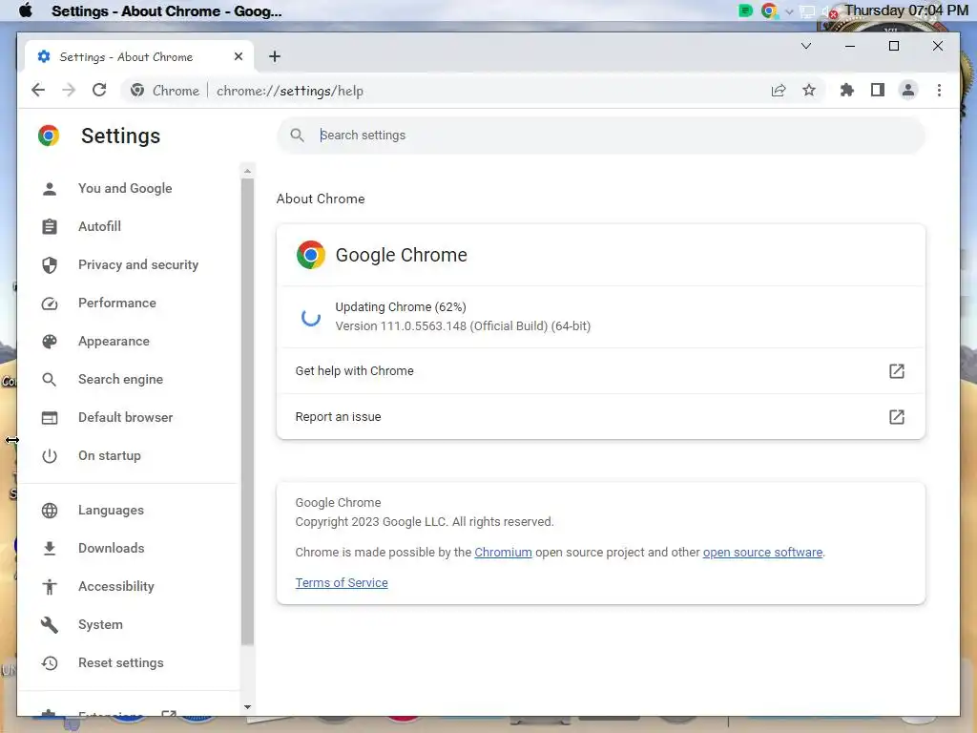Open the Chromium link
Image resolution: width=977 pixels, height=733 pixels.
click(x=503, y=553)
